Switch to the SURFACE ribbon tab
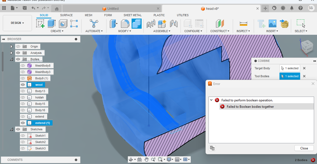This screenshot has width=317, height=164. point(66,15)
